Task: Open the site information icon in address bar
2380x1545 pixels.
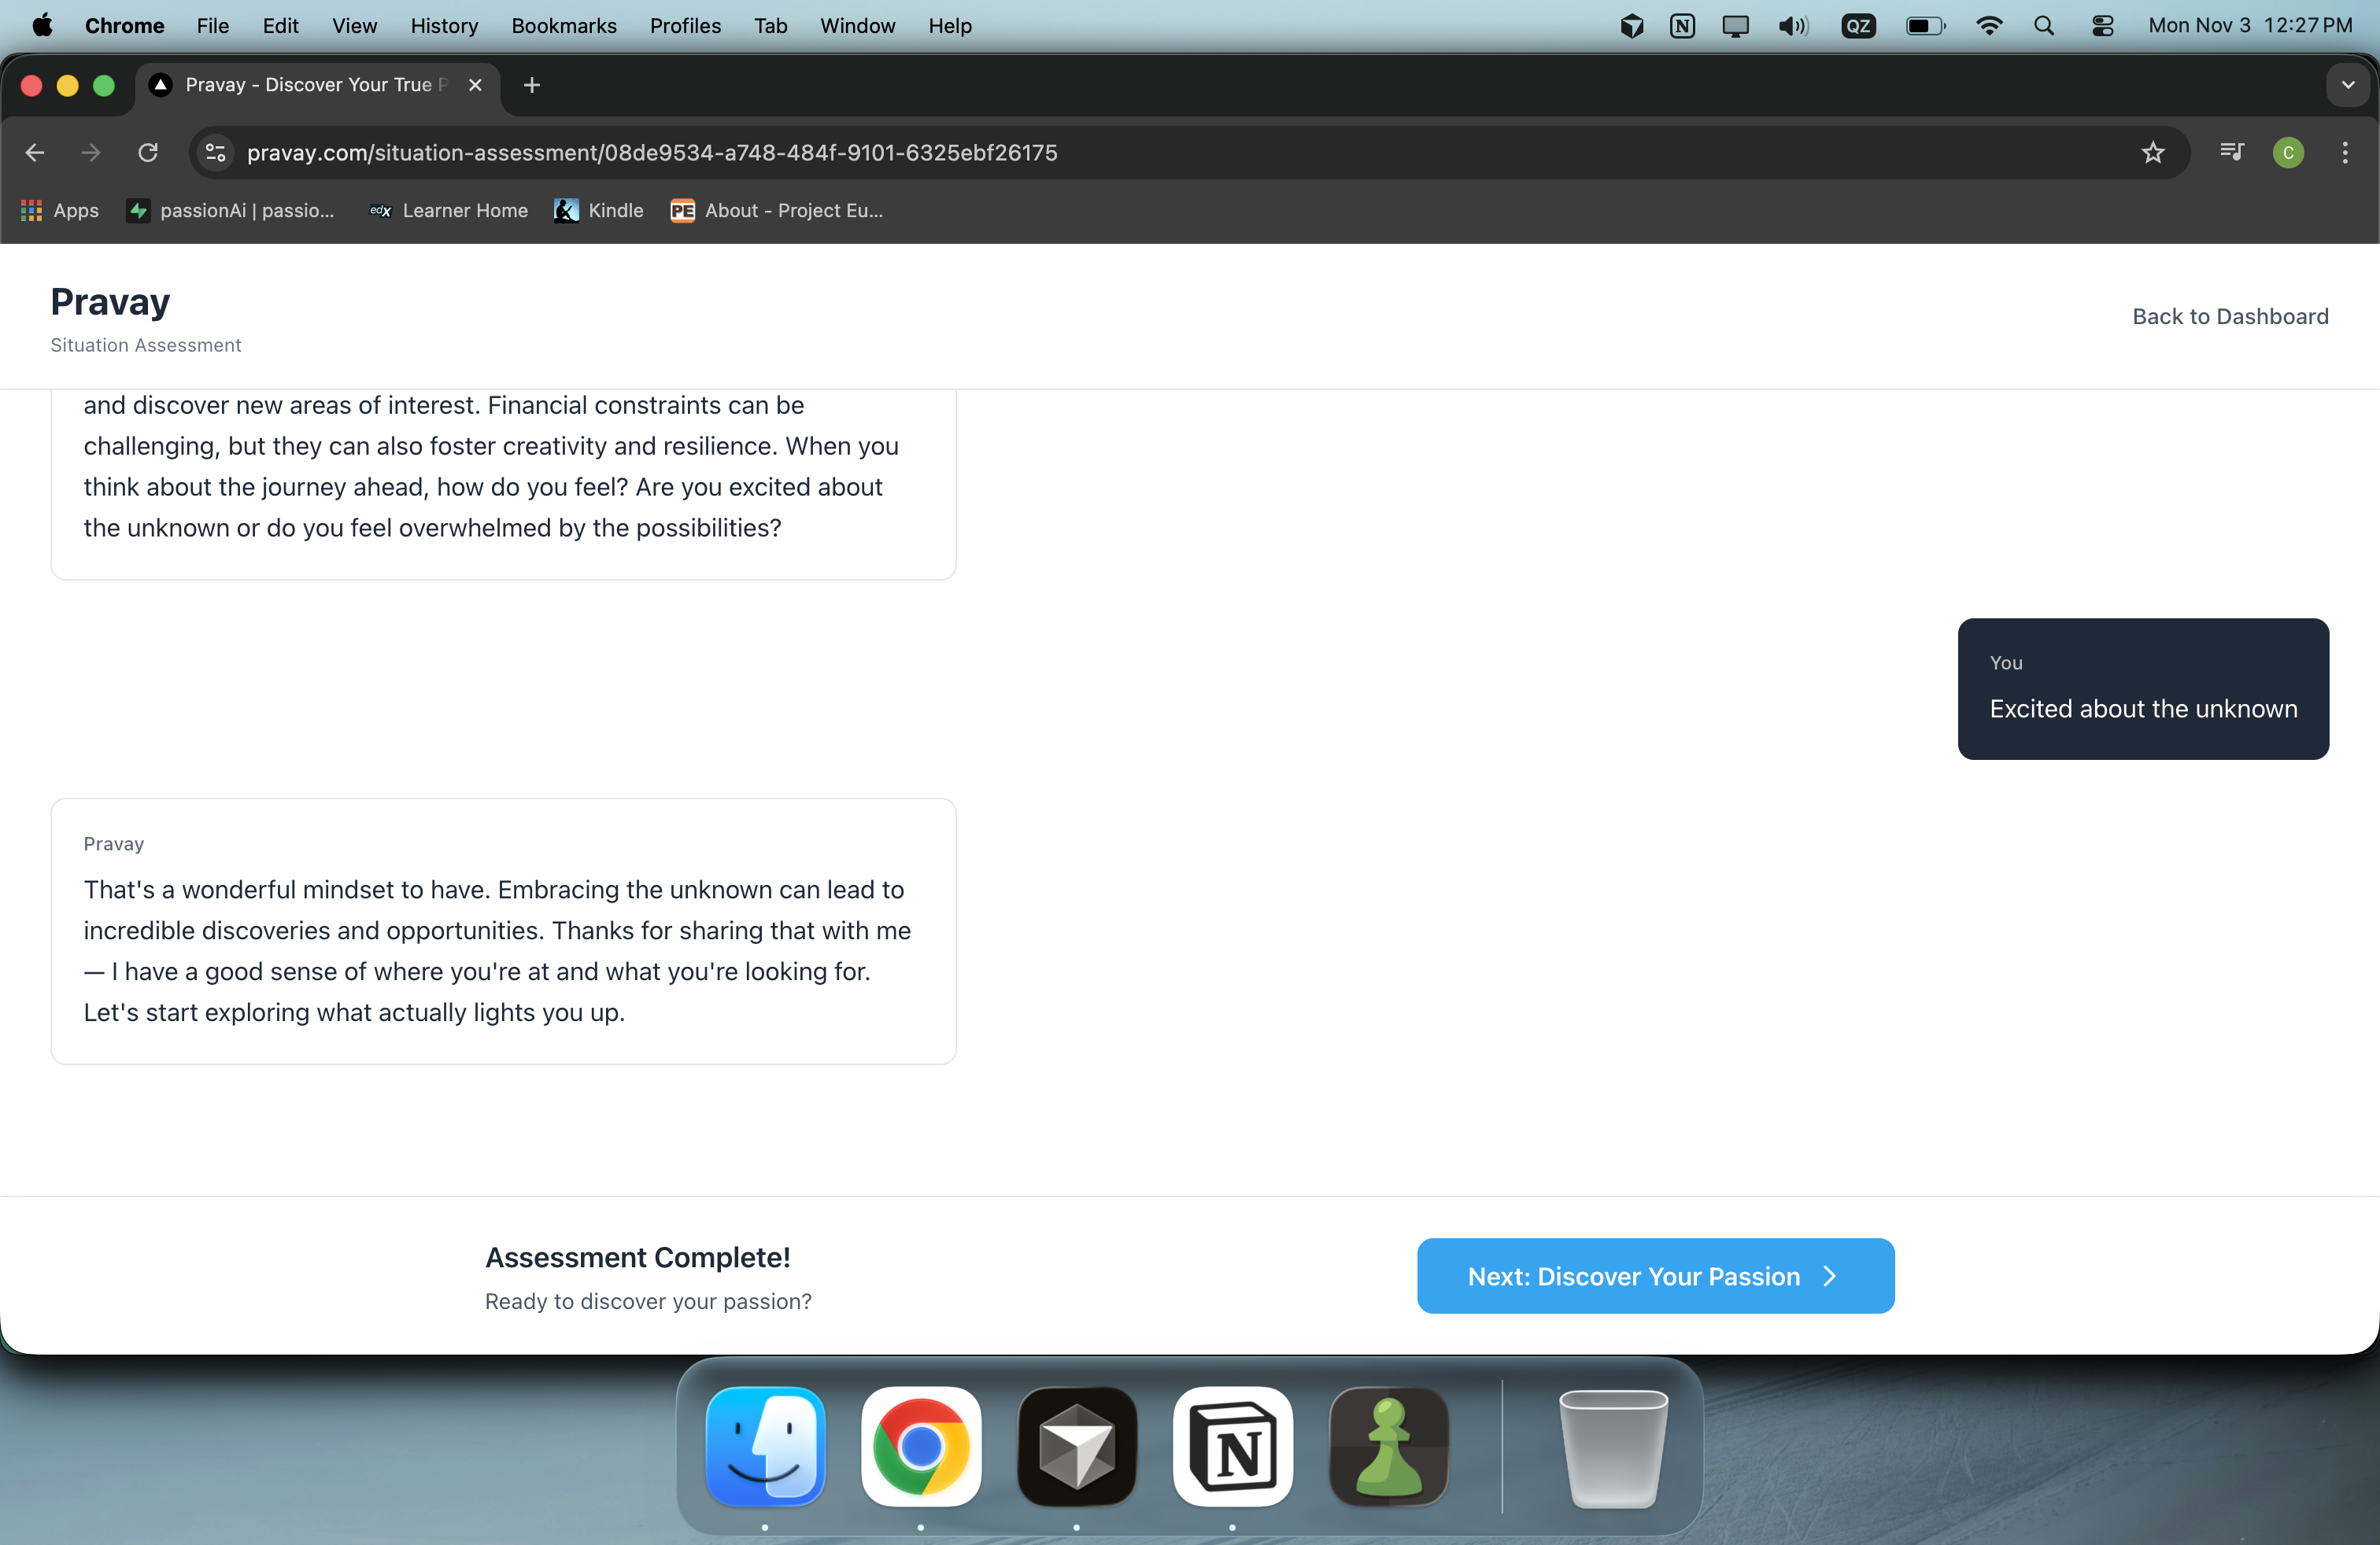Action: pyautogui.click(x=215, y=153)
